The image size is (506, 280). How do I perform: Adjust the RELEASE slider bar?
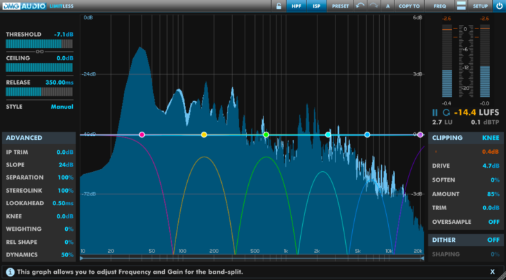[x=39, y=91]
